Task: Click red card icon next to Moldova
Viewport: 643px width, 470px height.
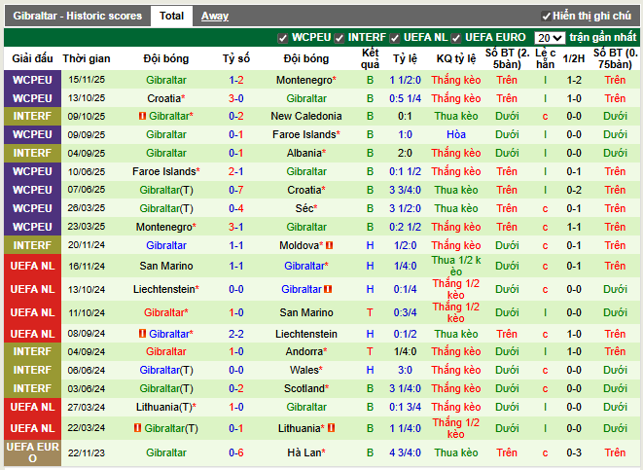Action: (x=330, y=246)
